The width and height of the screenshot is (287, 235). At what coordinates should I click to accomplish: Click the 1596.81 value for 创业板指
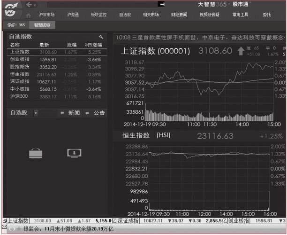click(x=48, y=60)
